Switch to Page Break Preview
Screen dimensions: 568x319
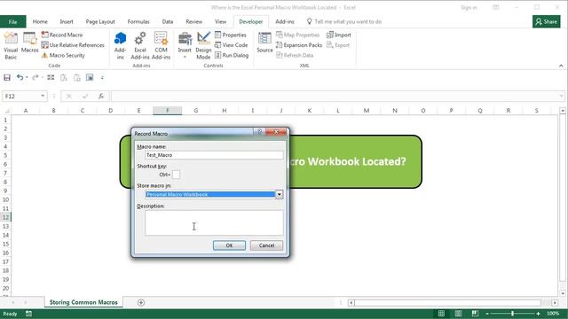[475, 314]
